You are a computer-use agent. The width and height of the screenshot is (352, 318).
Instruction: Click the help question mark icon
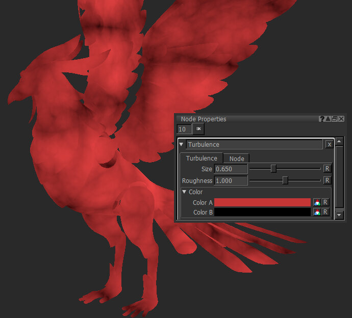(x=322, y=119)
